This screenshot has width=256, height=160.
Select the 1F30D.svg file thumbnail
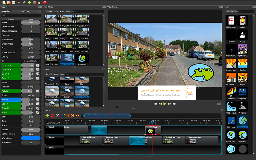click(82, 58)
